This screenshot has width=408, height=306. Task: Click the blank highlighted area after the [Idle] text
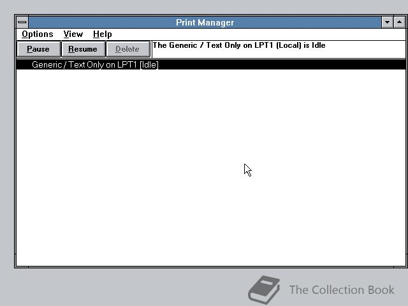coord(282,64)
